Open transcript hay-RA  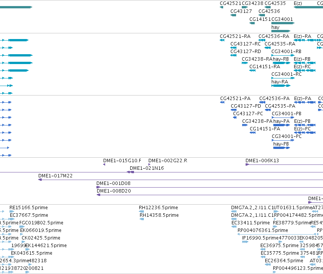click(x=280, y=82)
